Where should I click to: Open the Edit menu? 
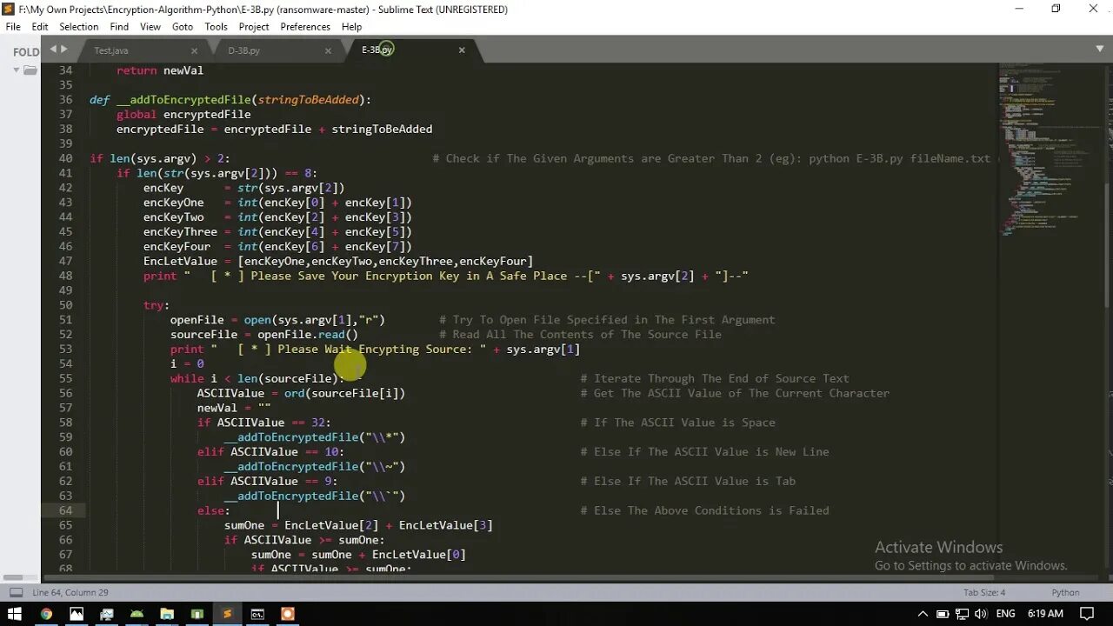click(40, 27)
